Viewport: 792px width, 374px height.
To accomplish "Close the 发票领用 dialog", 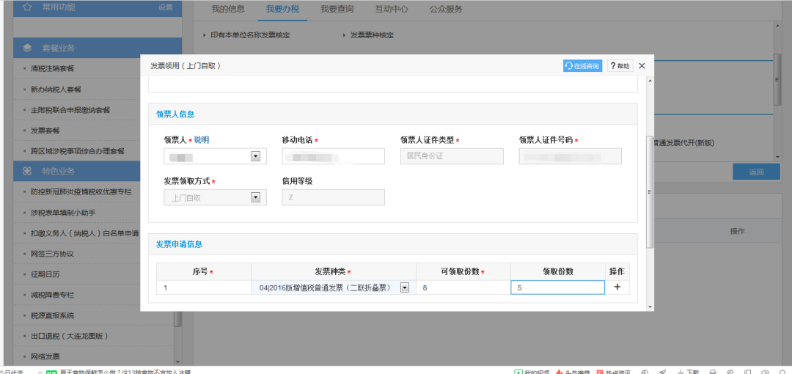I will click(642, 66).
